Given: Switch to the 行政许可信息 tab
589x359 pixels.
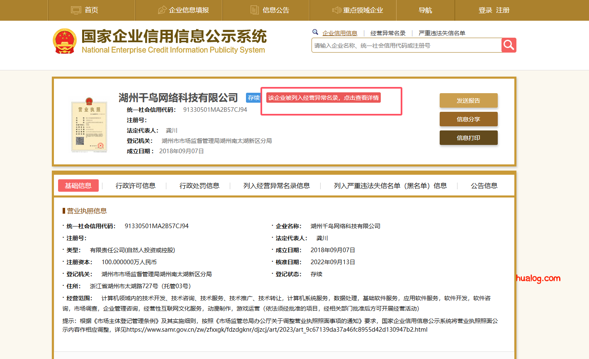Looking at the screenshot, I should point(136,186).
